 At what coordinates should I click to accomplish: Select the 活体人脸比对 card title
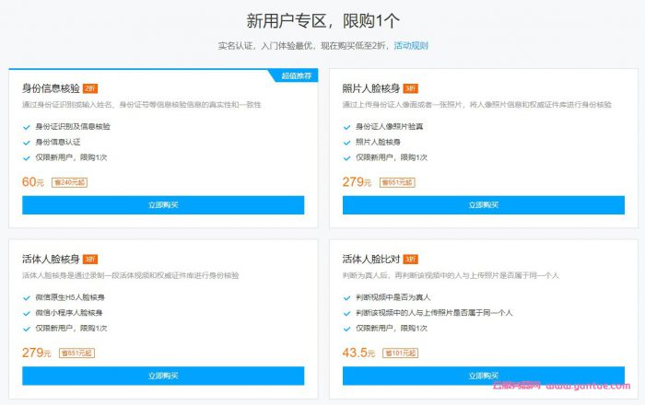(370, 259)
